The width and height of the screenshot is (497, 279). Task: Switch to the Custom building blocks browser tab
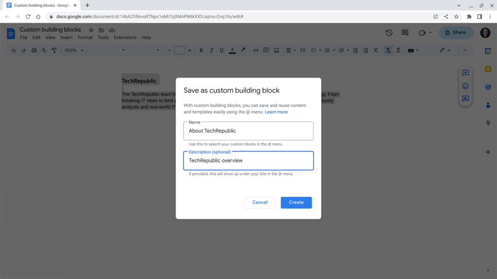pyautogui.click(x=40, y=5)
